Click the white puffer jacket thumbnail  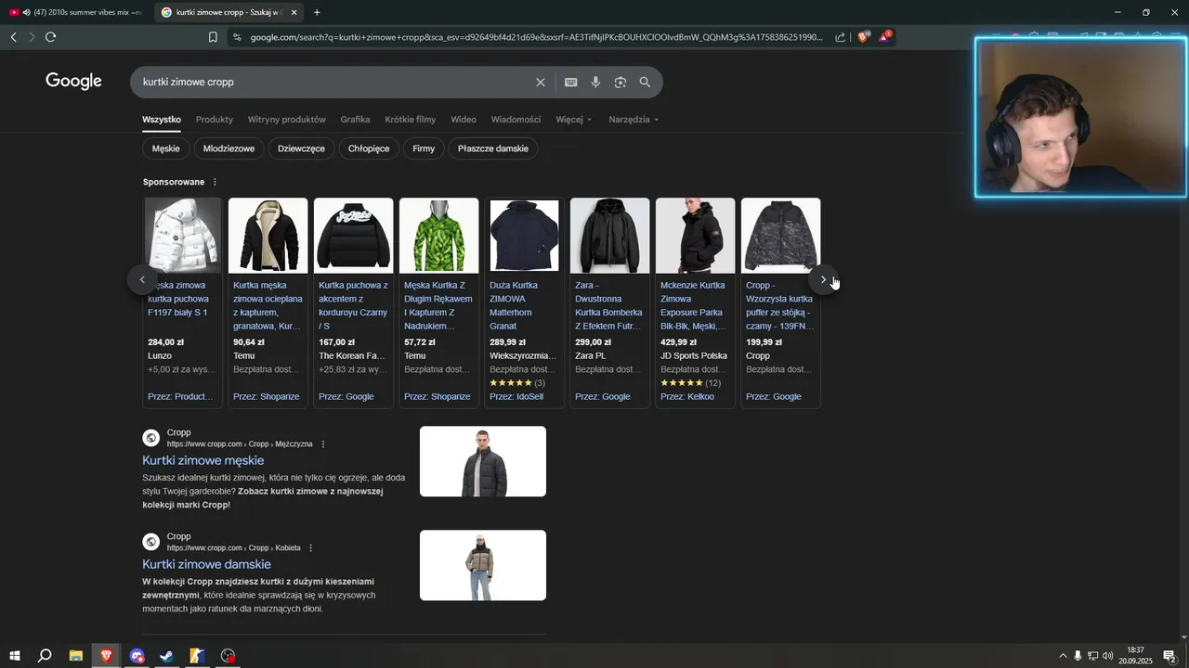point(183,236)
